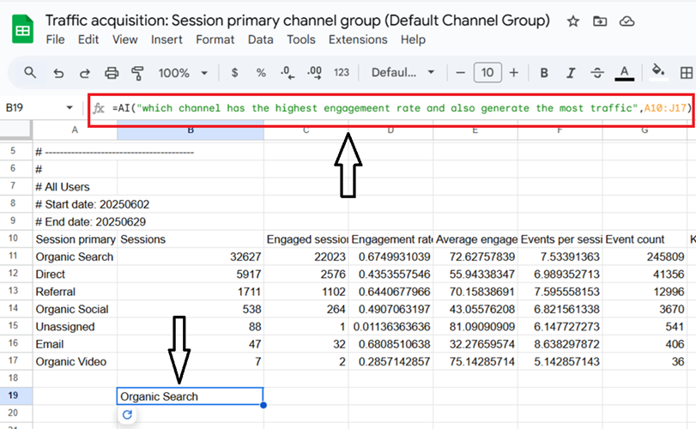Click the refresh button below cell B19

[127, 415]
